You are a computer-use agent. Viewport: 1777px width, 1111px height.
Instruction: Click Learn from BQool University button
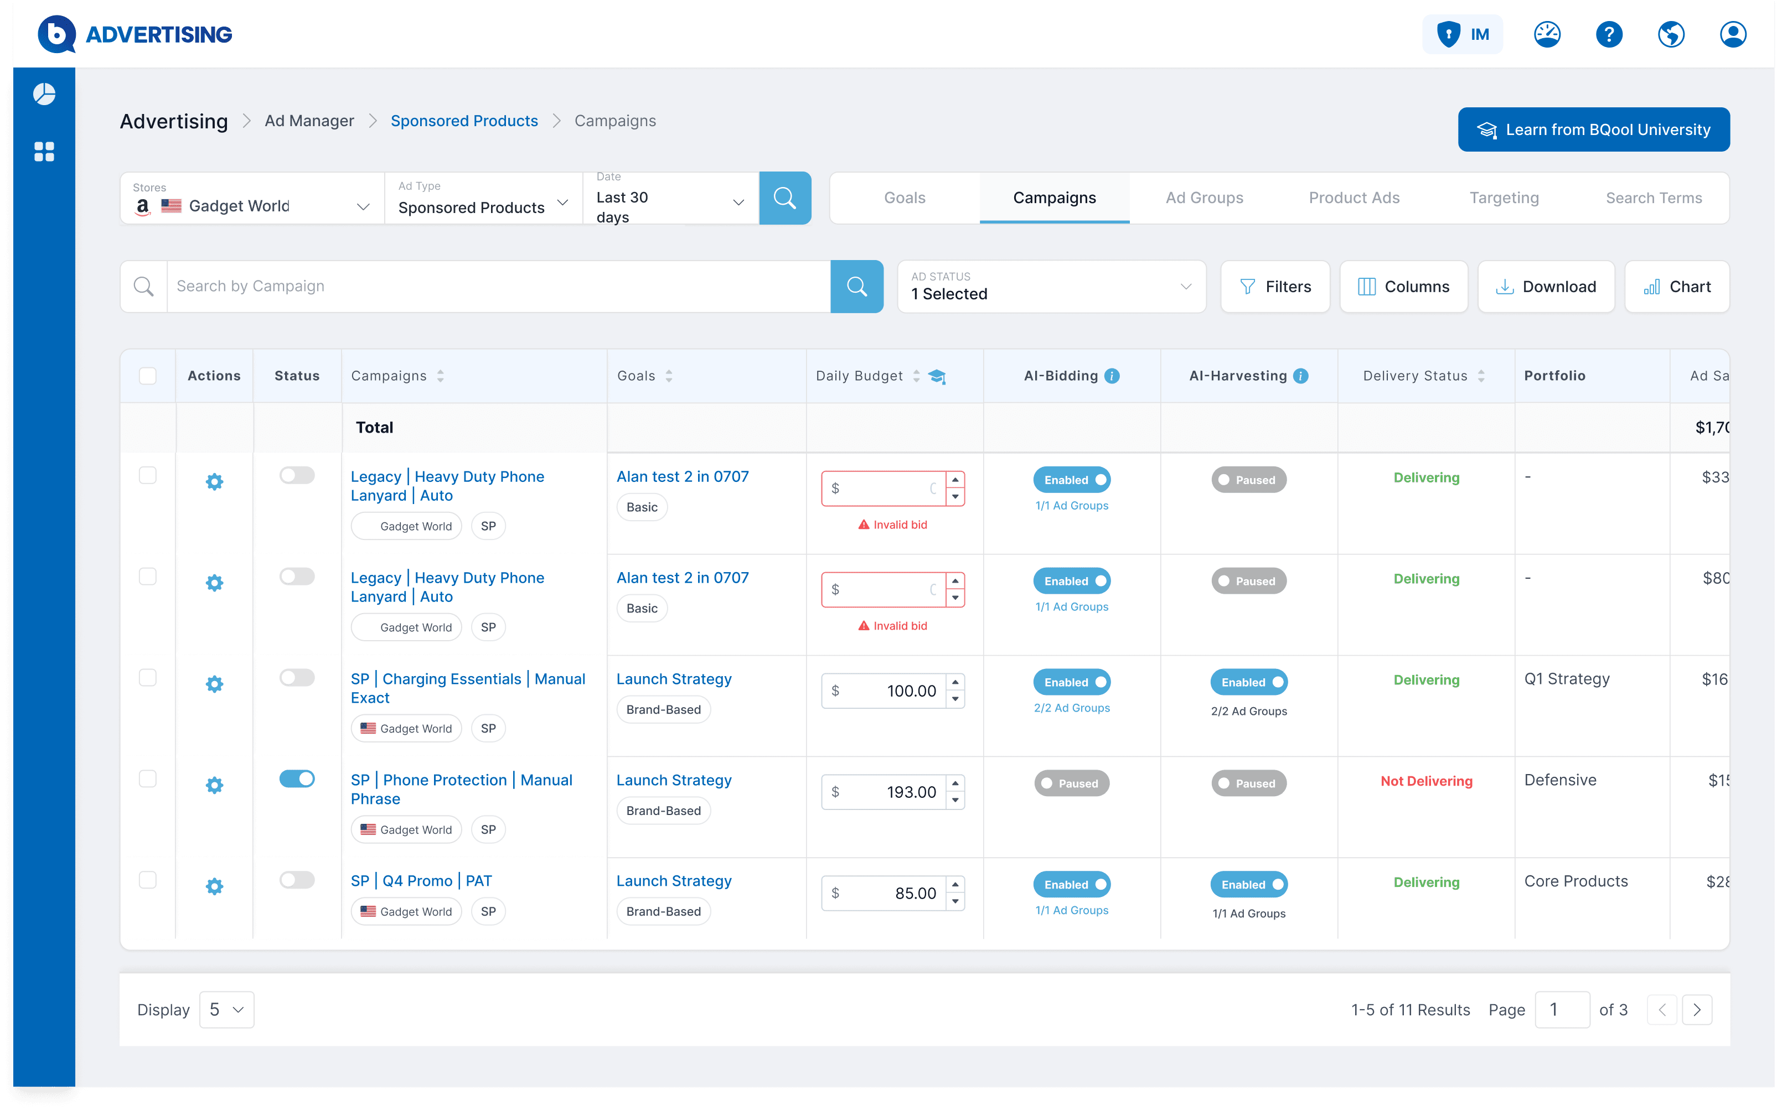point(1593,129)
